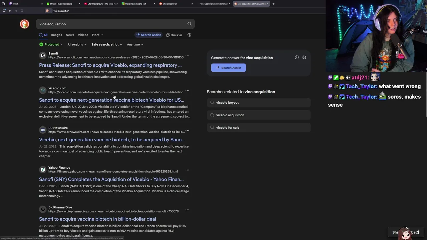This screenshot has width=427, height=240.
Task: Click the Search Assist button in the tab bar
Action: click(x=148, y=35)
